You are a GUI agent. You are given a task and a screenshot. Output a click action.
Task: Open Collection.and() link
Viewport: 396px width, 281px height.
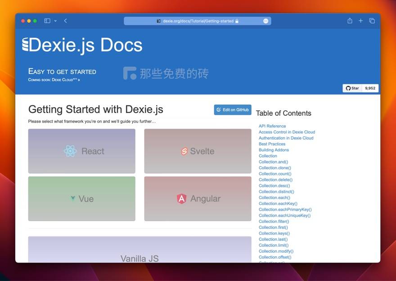[273, 162]
